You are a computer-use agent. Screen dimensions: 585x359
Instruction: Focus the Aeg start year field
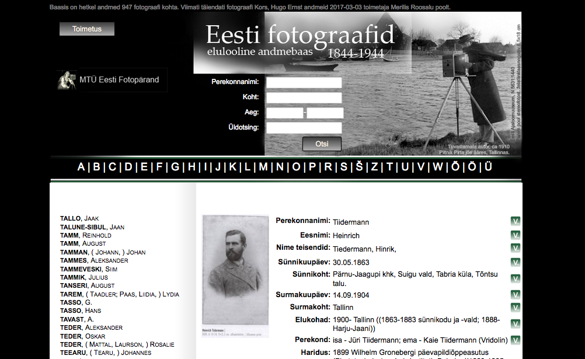tap(284, 113)
